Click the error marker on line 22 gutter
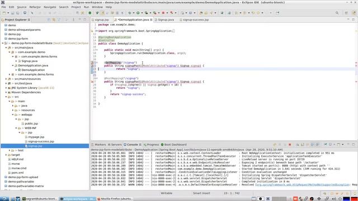Image resolution: width=358 pixels, height=201 pixels. (x=92, y=66)
